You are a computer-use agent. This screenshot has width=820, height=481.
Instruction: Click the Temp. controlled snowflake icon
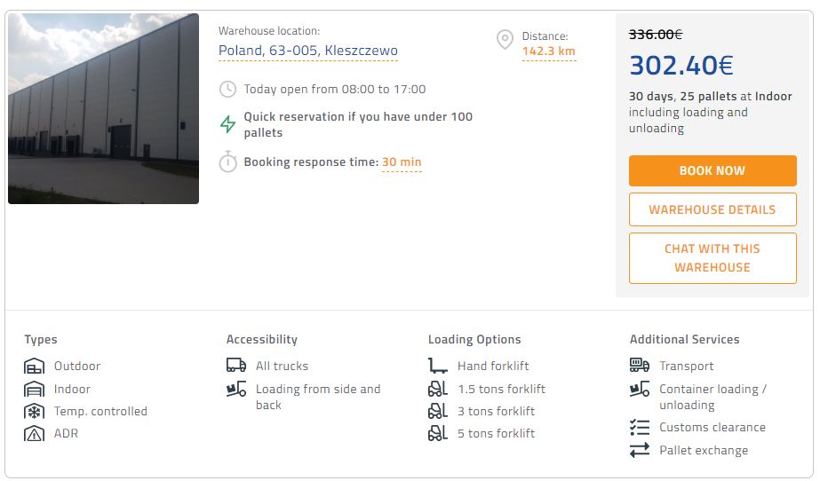pos(34,412)
